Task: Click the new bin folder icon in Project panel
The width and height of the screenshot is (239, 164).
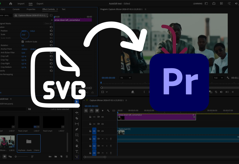Action: [56, 157]
